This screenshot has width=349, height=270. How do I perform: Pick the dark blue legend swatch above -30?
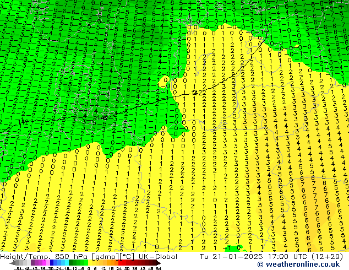coord(52,262)
